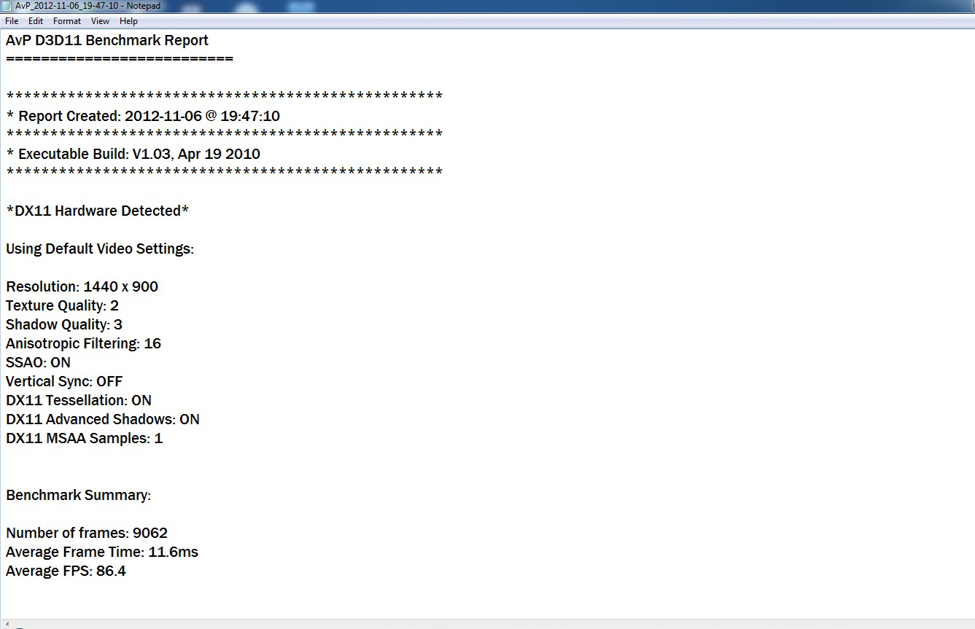Click the DX11 Hardware Detected text
Viewport: 975px width, 629px height.
click(97, 211)
